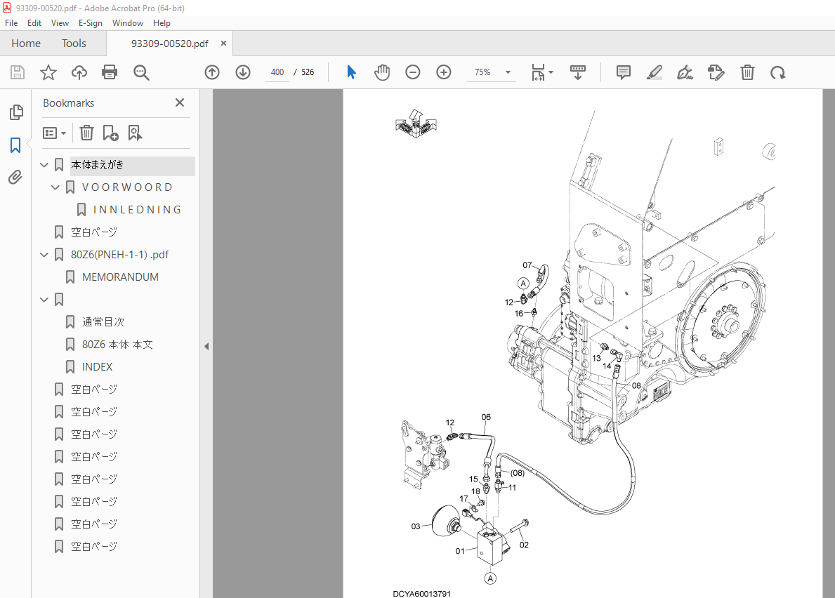
Task: Toggle the Bookmarks side panel icon
Action: coord(15,145)
